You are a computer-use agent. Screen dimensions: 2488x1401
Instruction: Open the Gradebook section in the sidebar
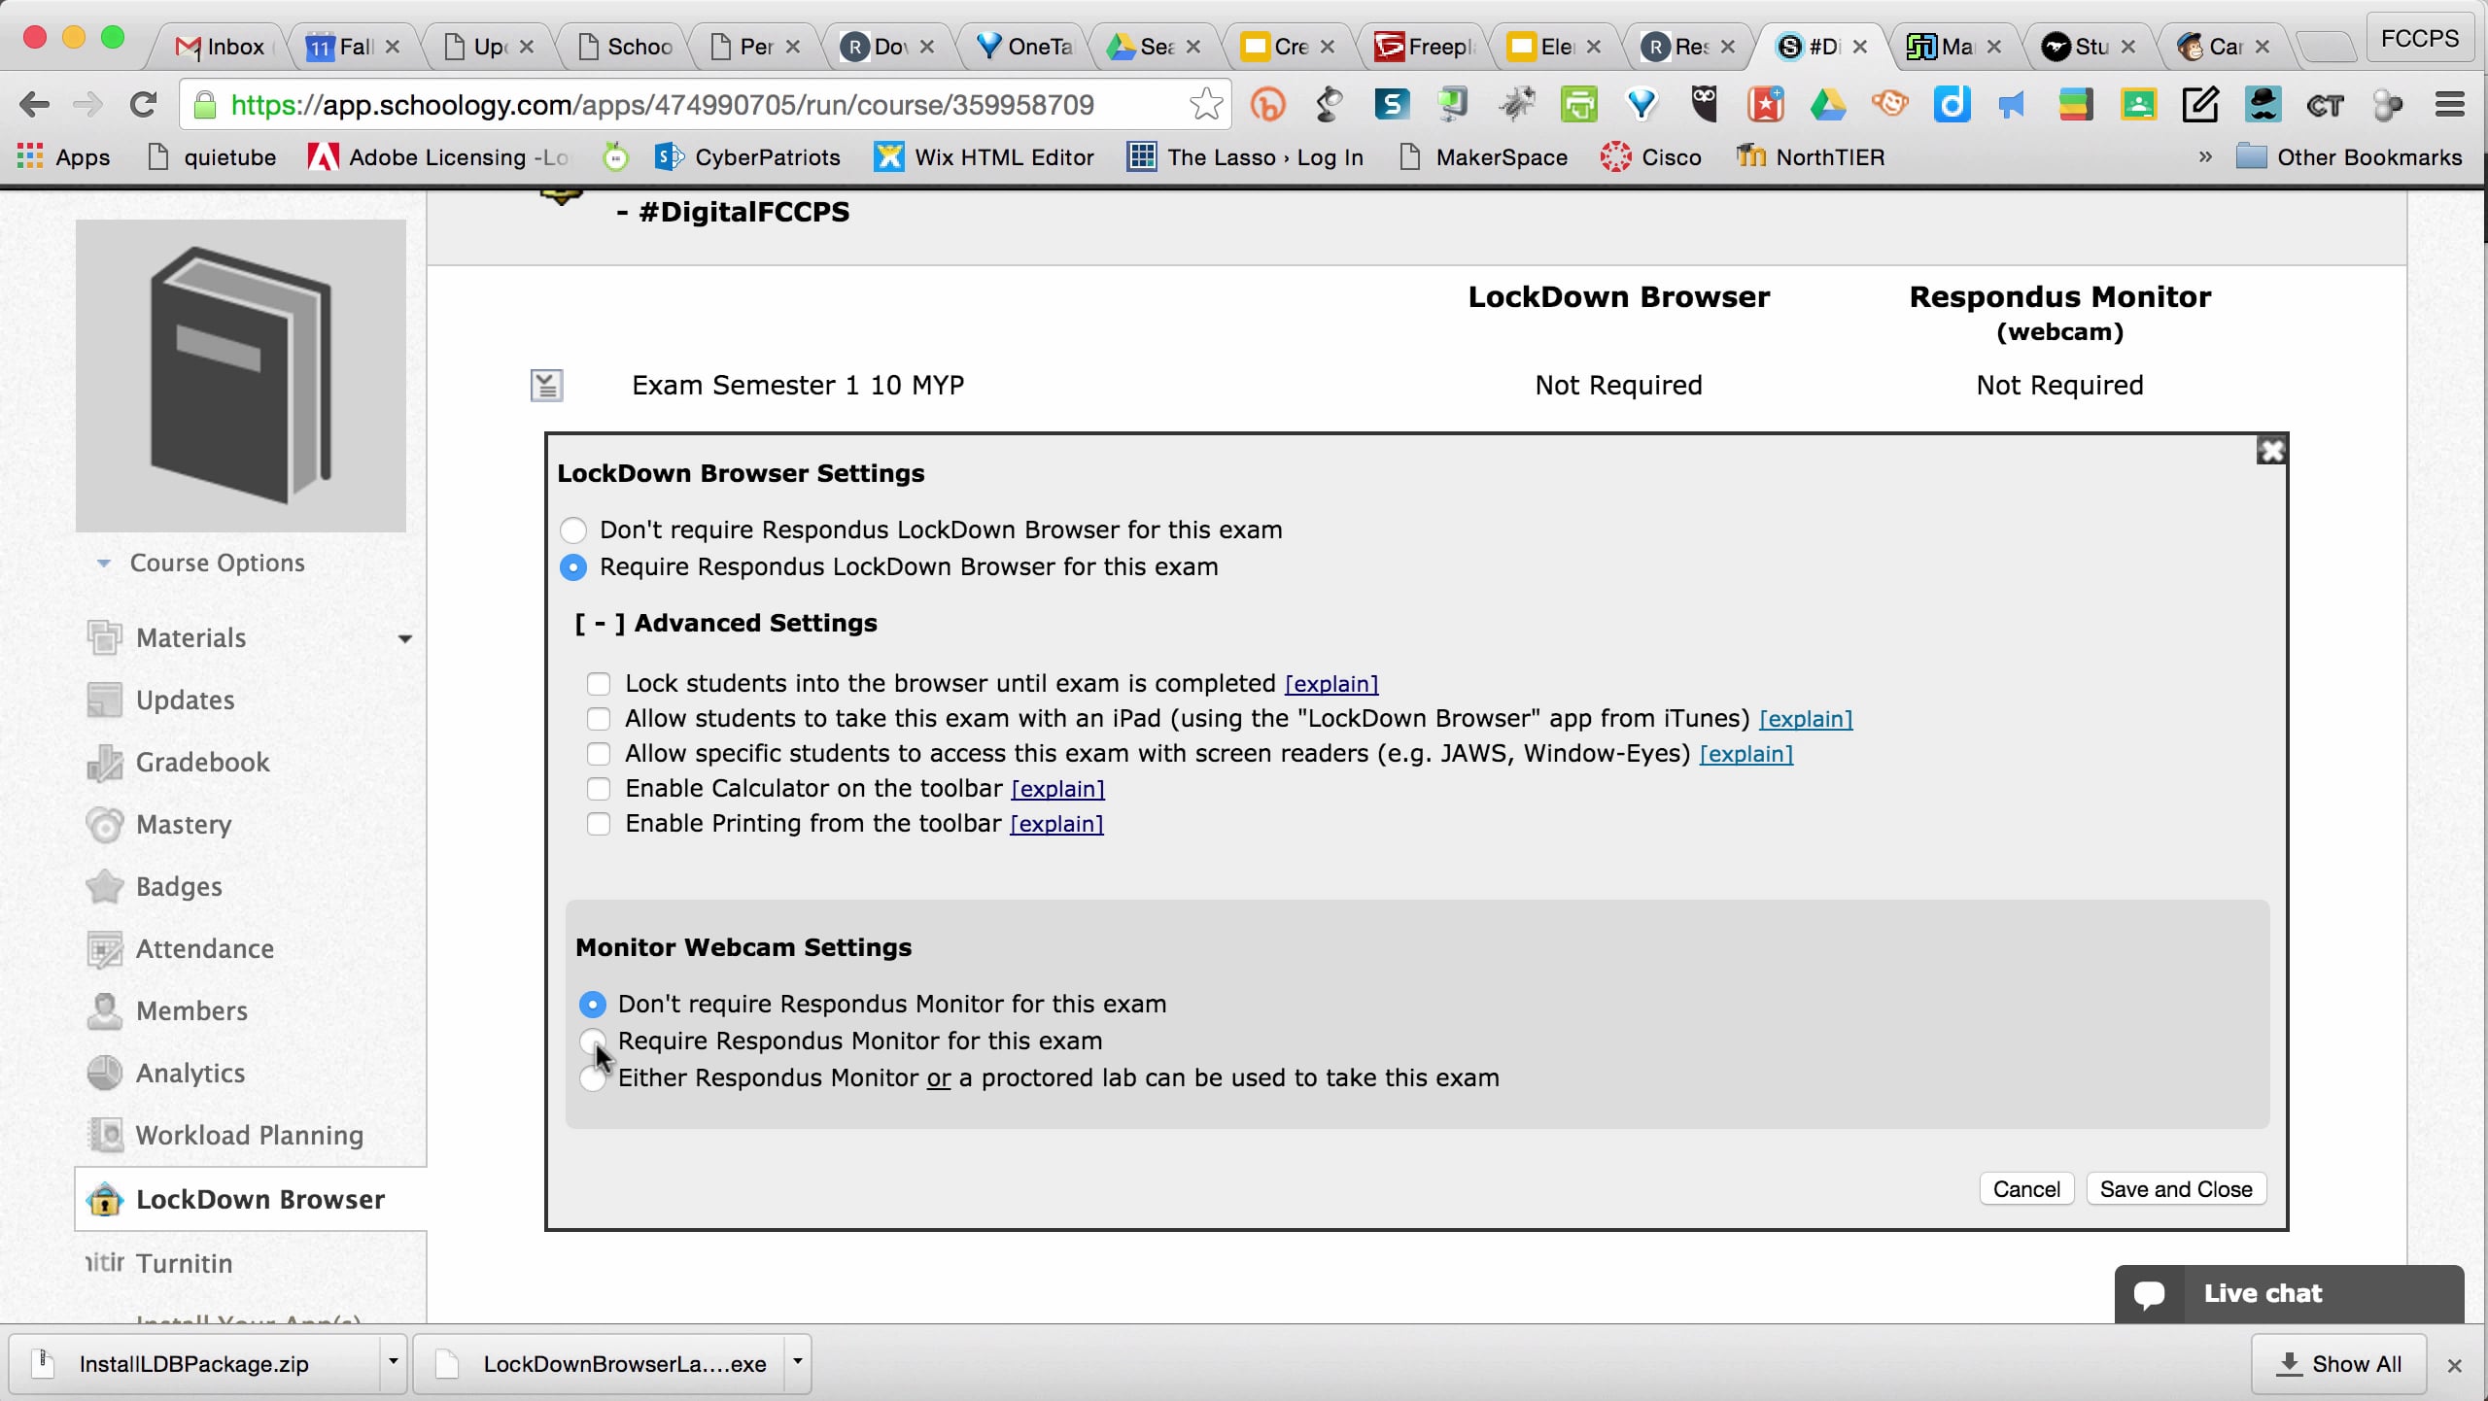click(x=202, y=762)
